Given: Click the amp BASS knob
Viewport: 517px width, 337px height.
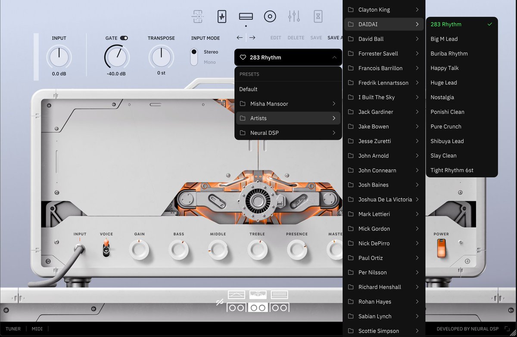Looking at the screenshot, I should 179,249.
